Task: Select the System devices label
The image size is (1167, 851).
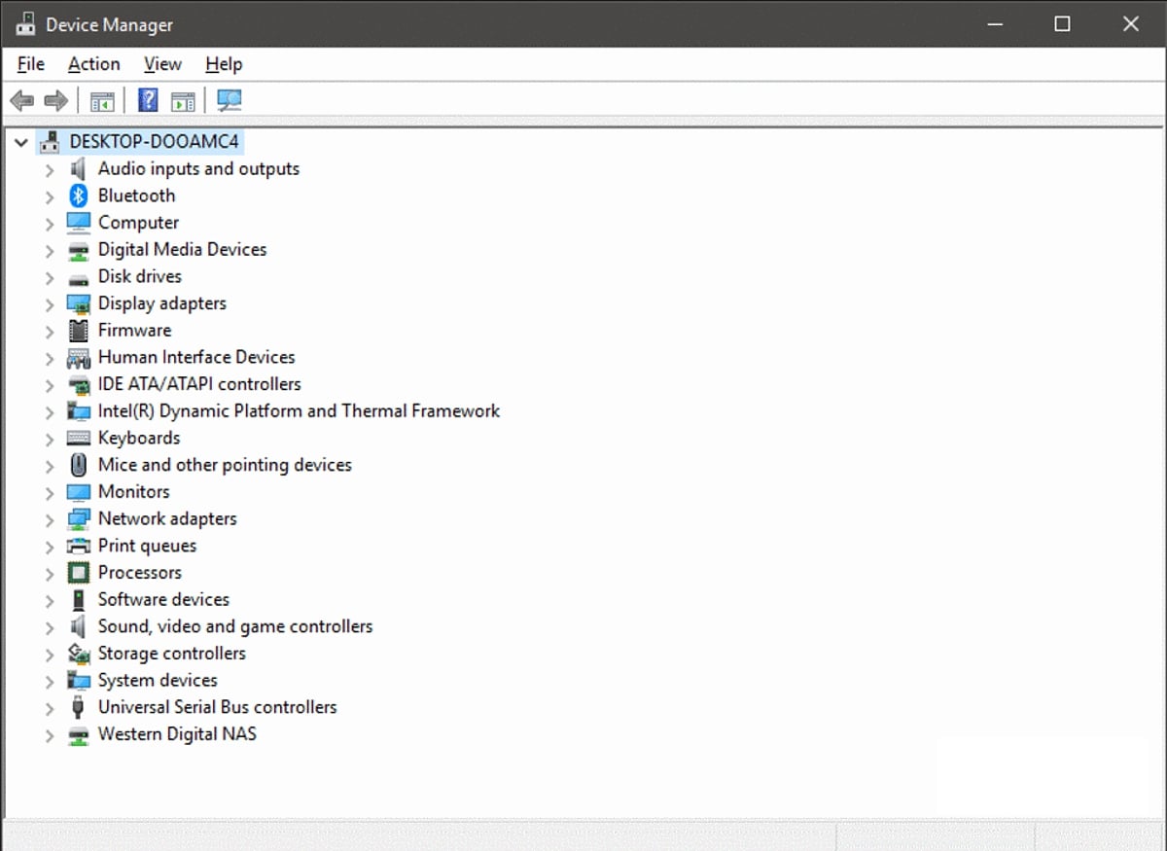Action: tap(158, 681)
